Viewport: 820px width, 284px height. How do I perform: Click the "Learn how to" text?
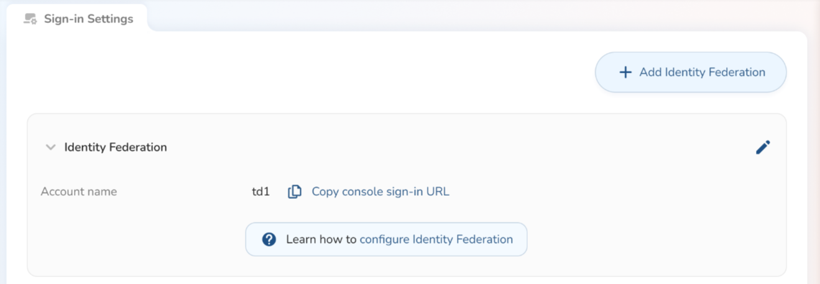coord(321,239)
